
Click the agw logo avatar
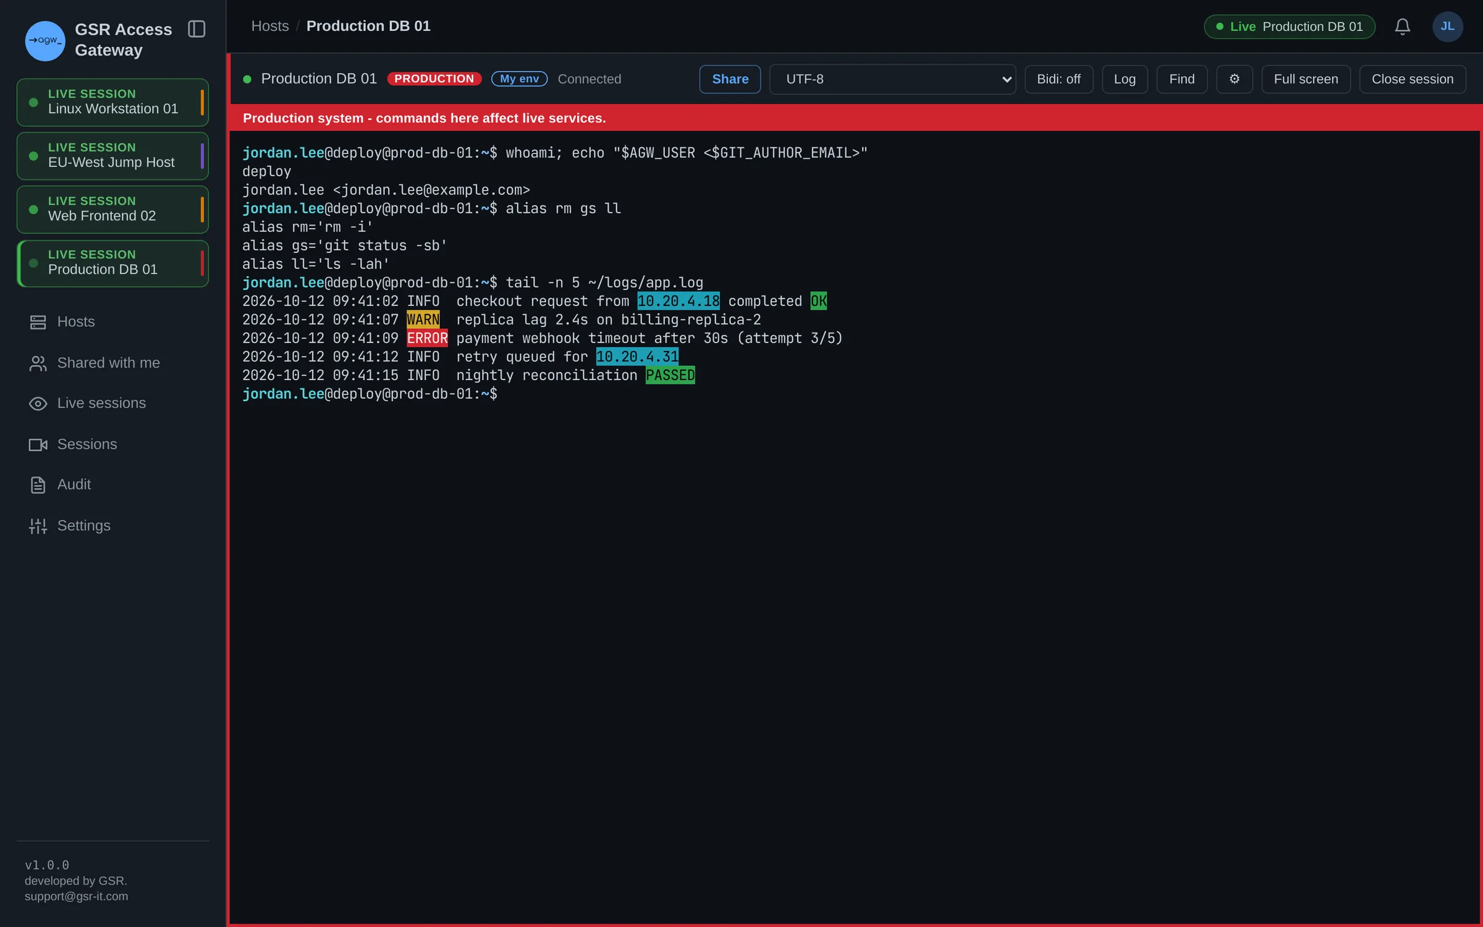(x=44, y=41)
